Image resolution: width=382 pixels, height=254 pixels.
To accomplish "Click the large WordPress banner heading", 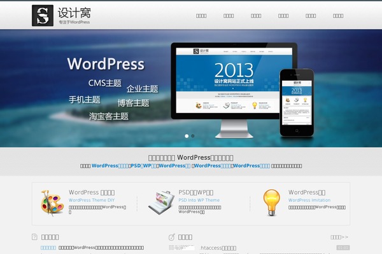I will click(x=106, y=63).
